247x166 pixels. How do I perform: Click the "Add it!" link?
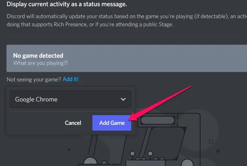71,79
